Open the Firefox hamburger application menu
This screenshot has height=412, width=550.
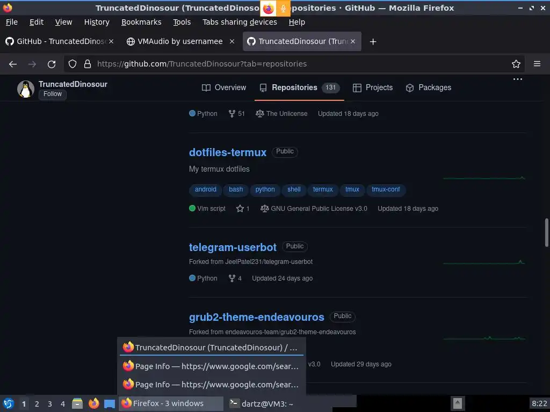click(537, 64)
